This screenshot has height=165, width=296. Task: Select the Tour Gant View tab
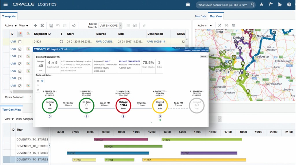12,110
